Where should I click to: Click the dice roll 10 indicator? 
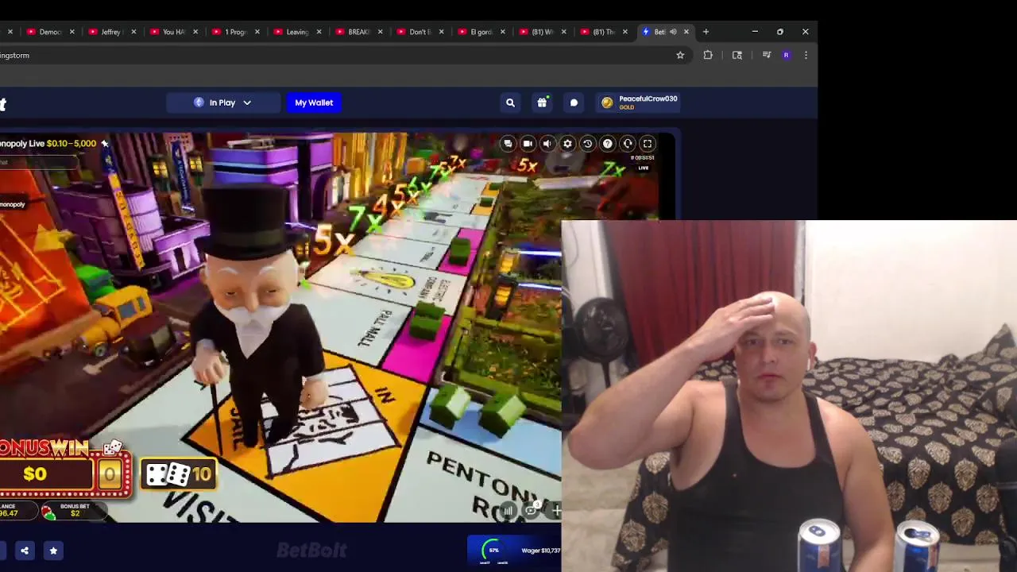(x=180, y=474)
